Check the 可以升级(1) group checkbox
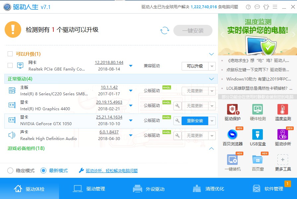Viewport: 297px width, 199px height. point(10,54)
